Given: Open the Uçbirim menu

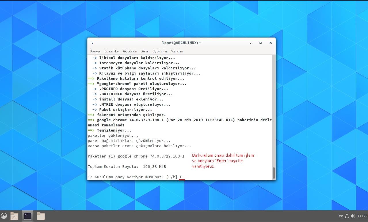Looking at the screenshot, I should coord(160,51).
